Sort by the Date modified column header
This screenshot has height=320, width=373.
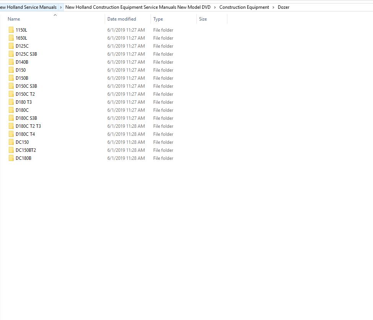(x=122, y=19)
